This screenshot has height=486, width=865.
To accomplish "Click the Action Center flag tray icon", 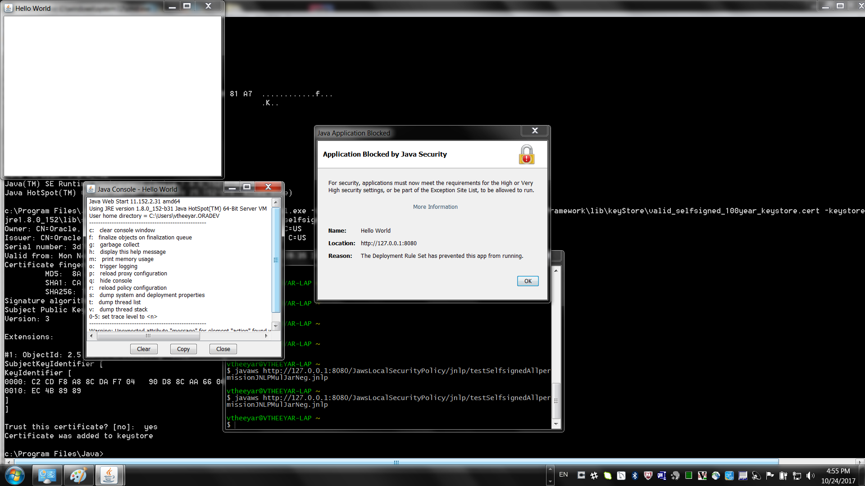I will (770, 476).
